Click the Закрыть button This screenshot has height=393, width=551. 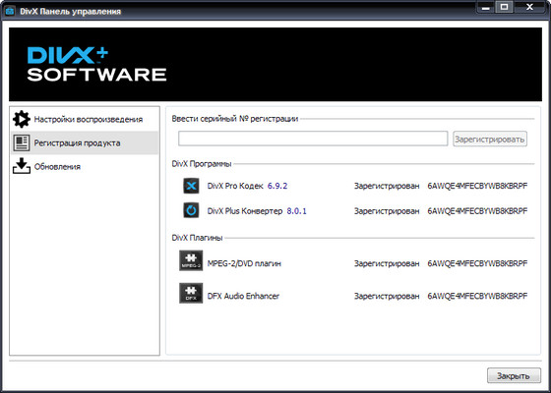pyautogui.click(x=514, y=375)
